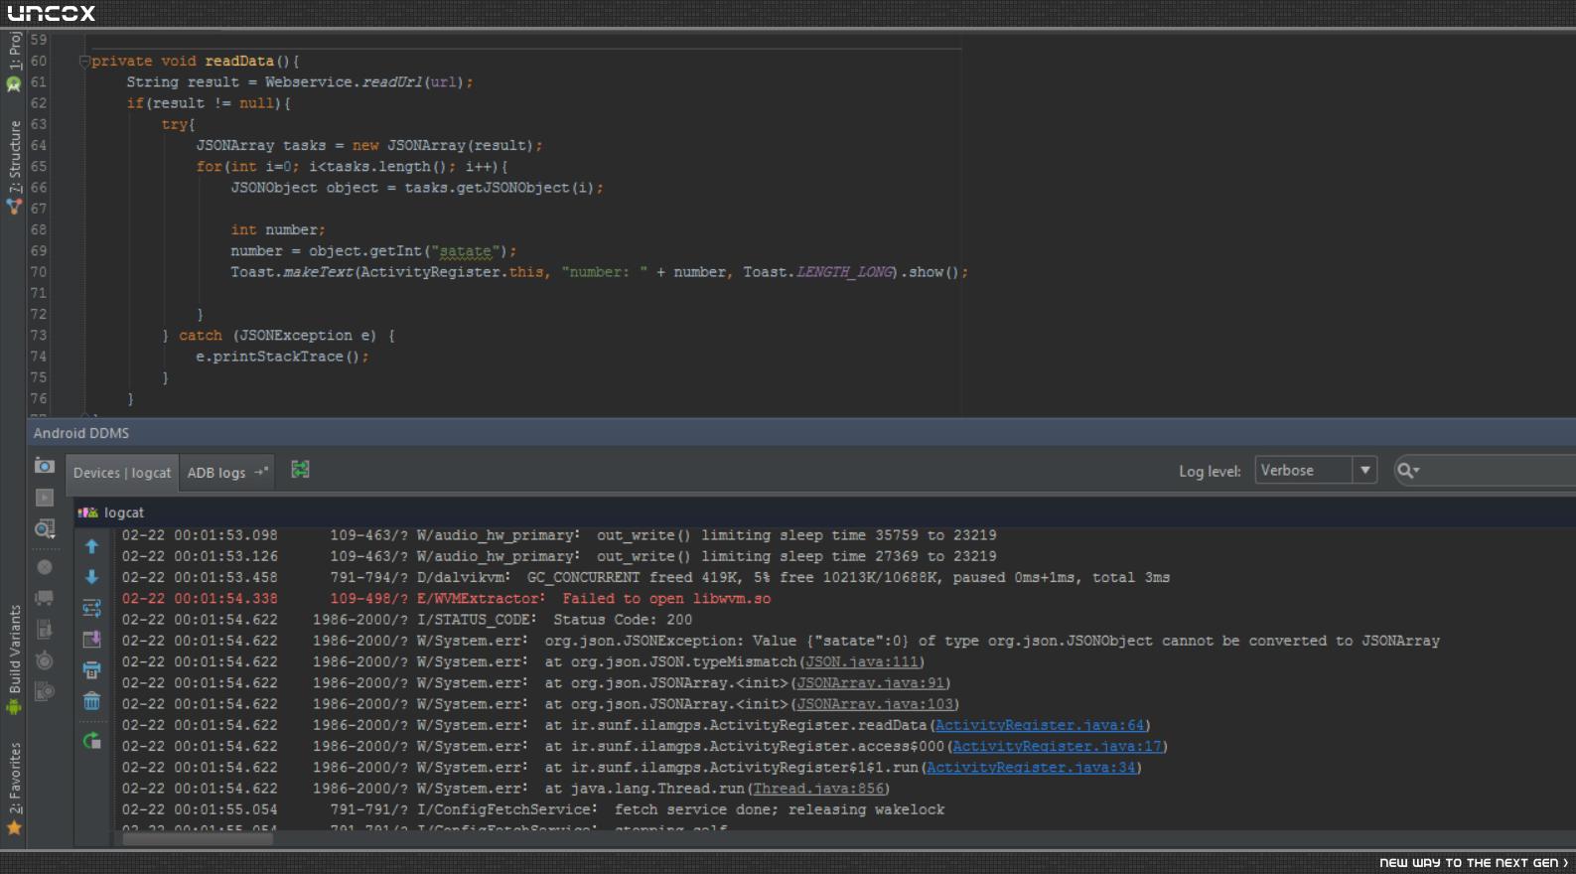Click the horizontal scrollbar of logcat
This screenshot has height=874, width=1576.
point(197,838)
